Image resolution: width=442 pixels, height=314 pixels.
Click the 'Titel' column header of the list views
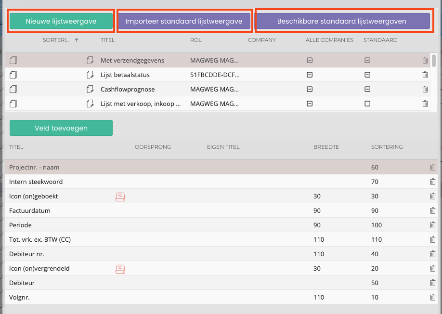[108, 40]
